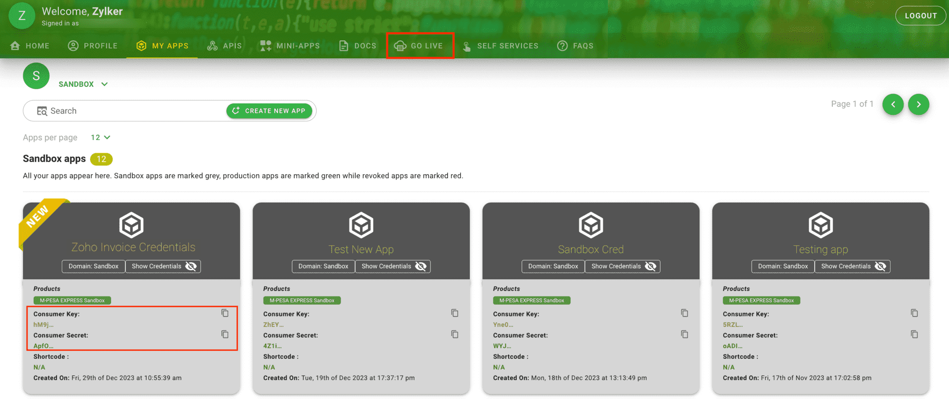Click the Sandbox apps count badge 12

102,159
